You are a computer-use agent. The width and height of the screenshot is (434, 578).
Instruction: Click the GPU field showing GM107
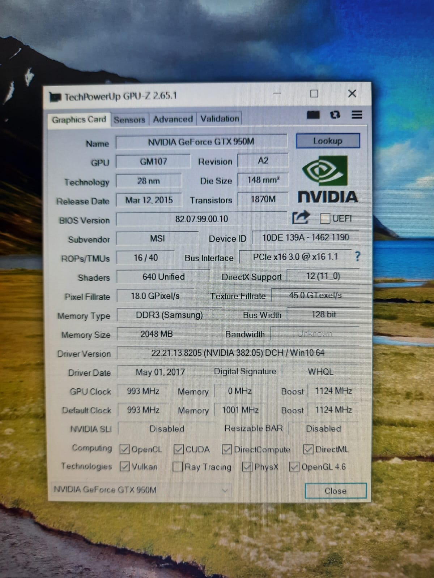(x=153, y=161)
